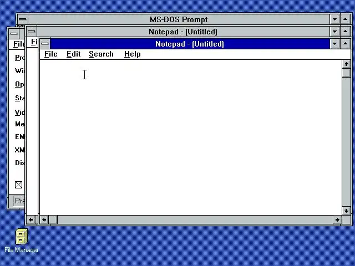Click inside the Notepad text editing area

(x=191, y=137)
